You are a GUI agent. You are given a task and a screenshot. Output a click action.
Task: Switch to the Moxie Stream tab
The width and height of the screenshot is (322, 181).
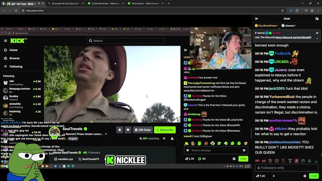(145, 4)
